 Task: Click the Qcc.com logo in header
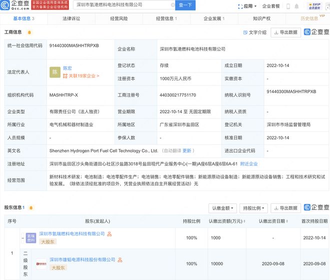coord(14,5)
